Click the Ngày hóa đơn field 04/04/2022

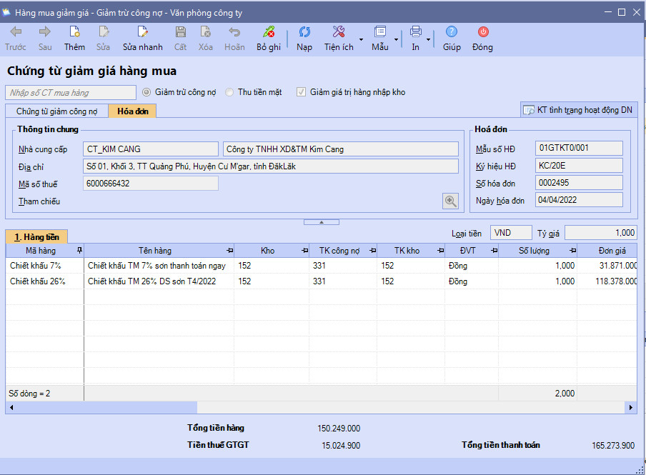(x=579, y=200)
